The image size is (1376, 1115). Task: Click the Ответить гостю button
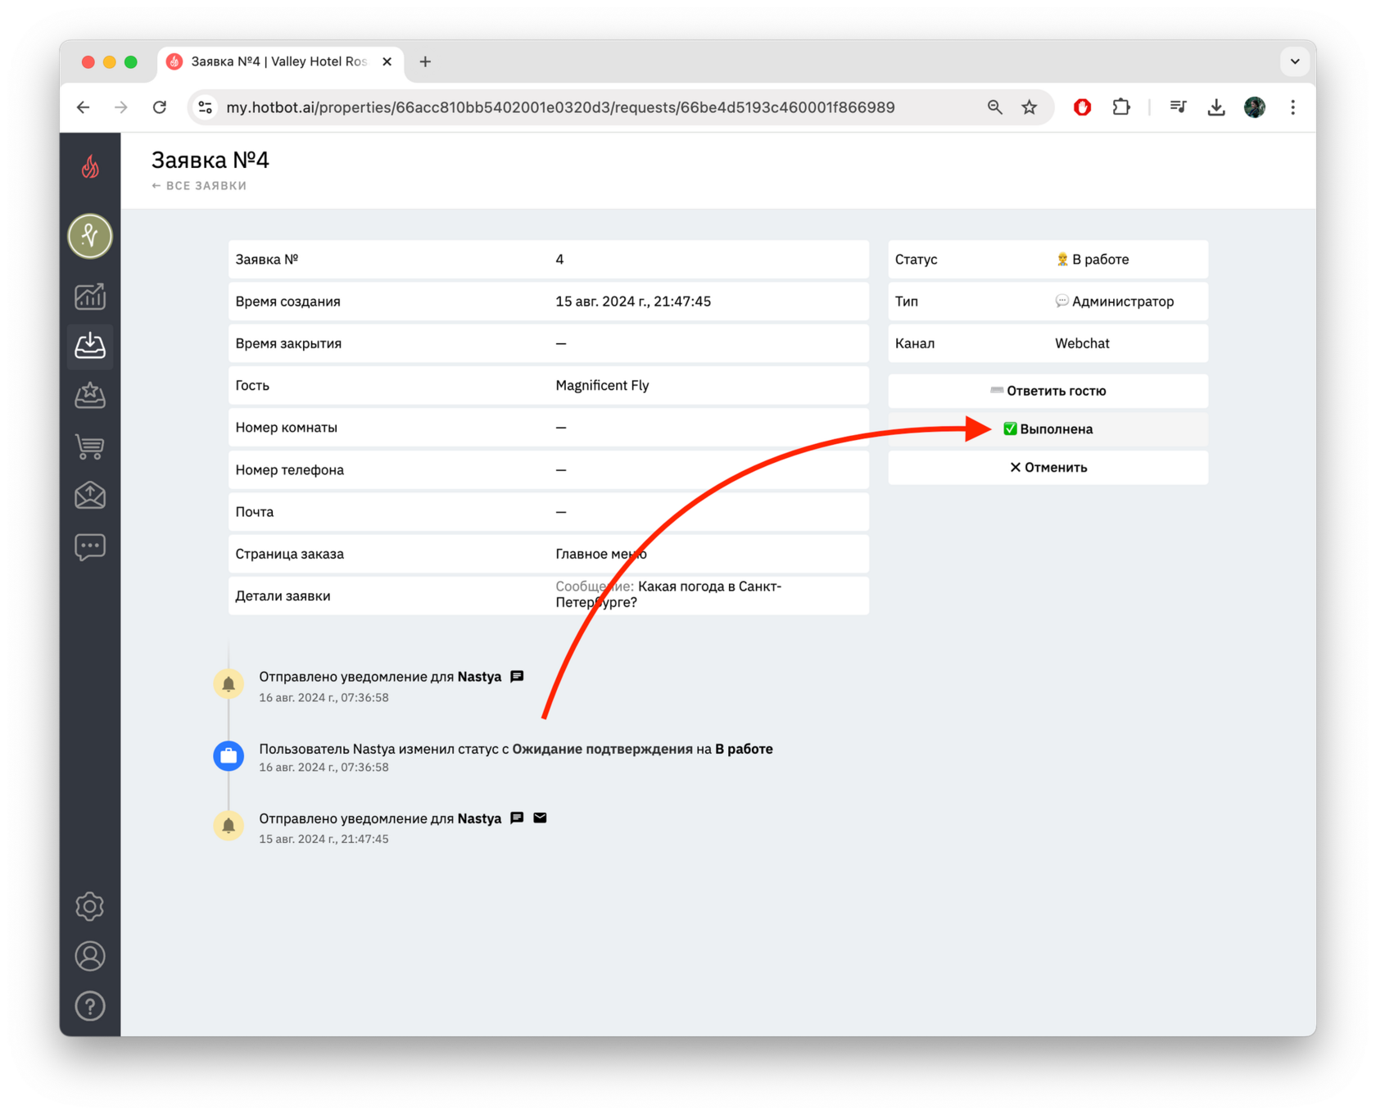(1048, 391)
